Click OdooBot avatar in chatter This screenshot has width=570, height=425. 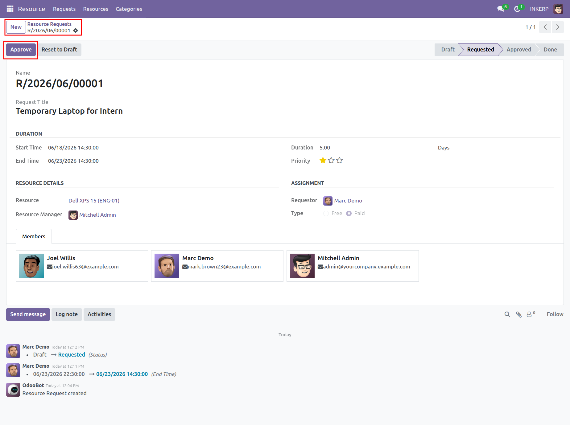pyautogui.click(x=13, y=390)
